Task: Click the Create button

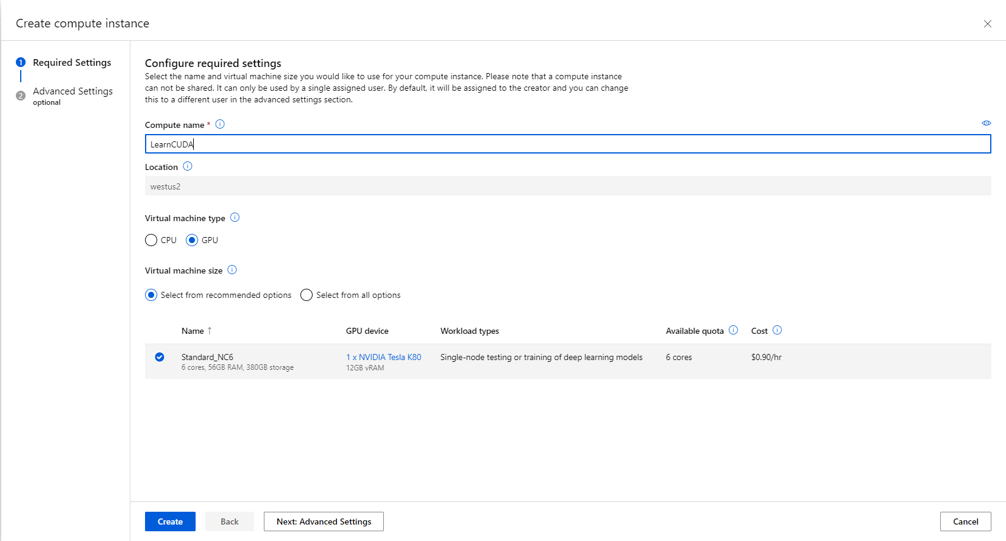Action: click(170, 522)
